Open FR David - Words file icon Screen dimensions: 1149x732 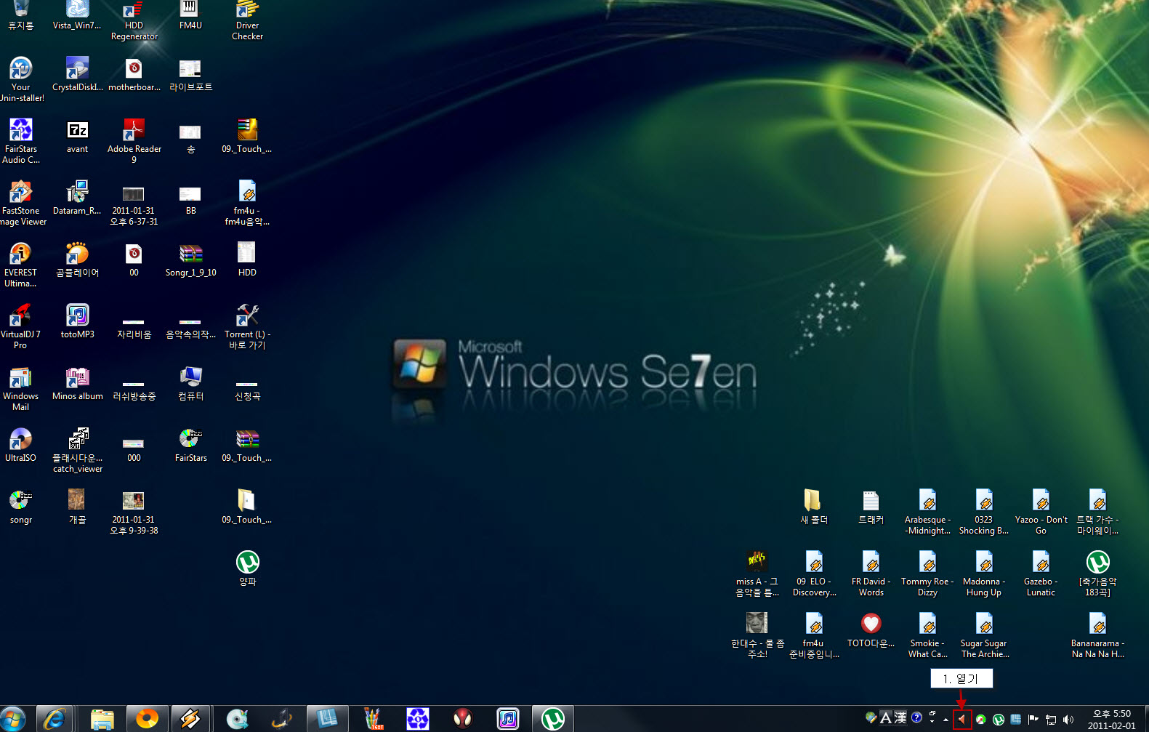click(x=871, y=574)
